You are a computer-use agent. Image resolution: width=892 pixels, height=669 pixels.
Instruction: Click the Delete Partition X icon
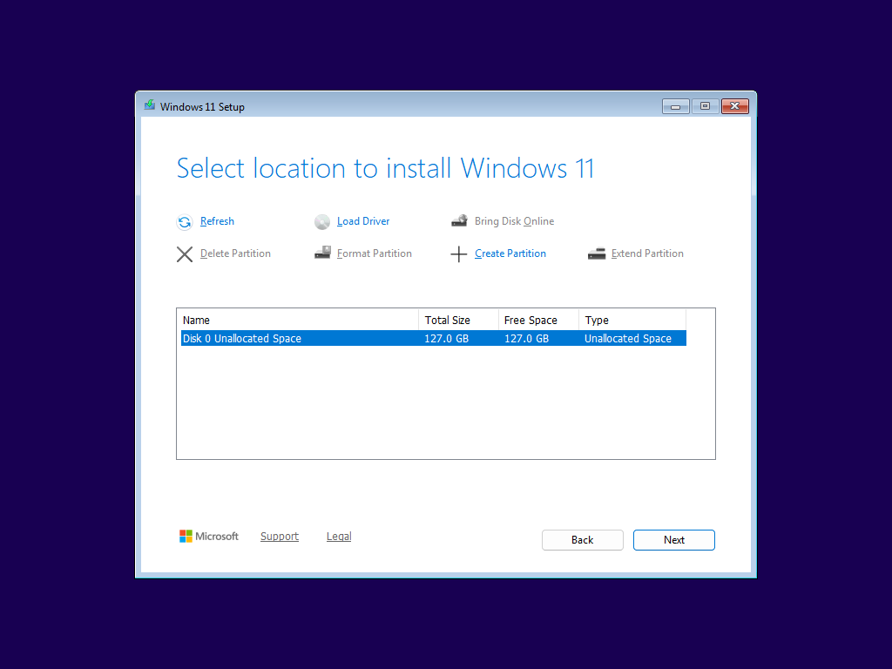coord(185,253)
